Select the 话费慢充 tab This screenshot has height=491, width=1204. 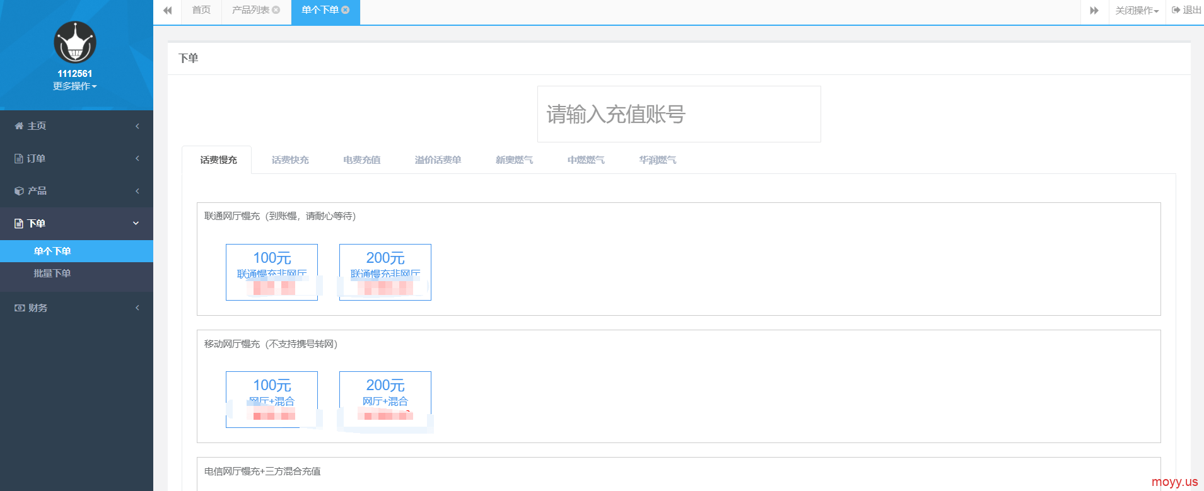[218, 160]
